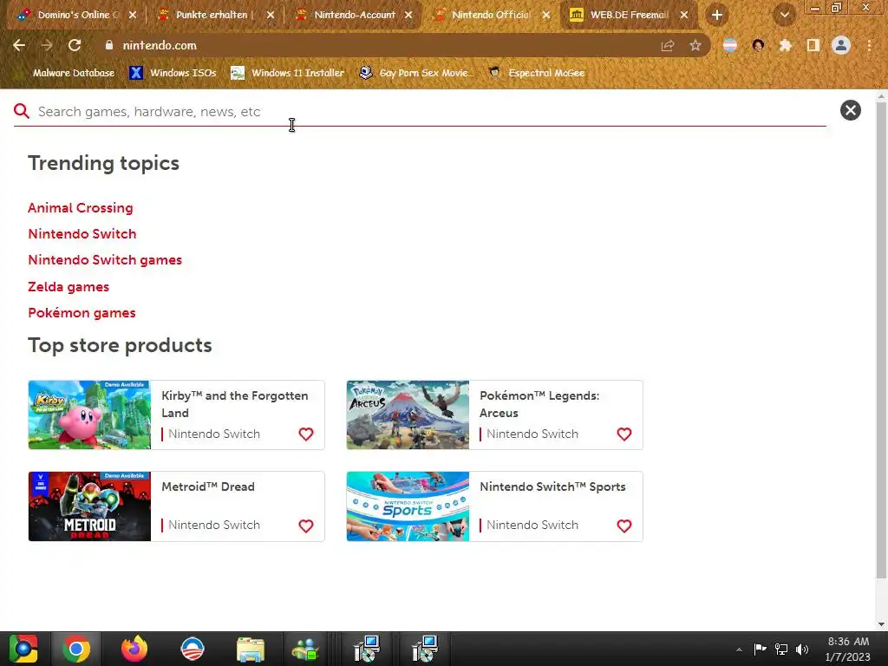
Task: Click the scrollbar down arrow
Action: (x=881, y=624)
